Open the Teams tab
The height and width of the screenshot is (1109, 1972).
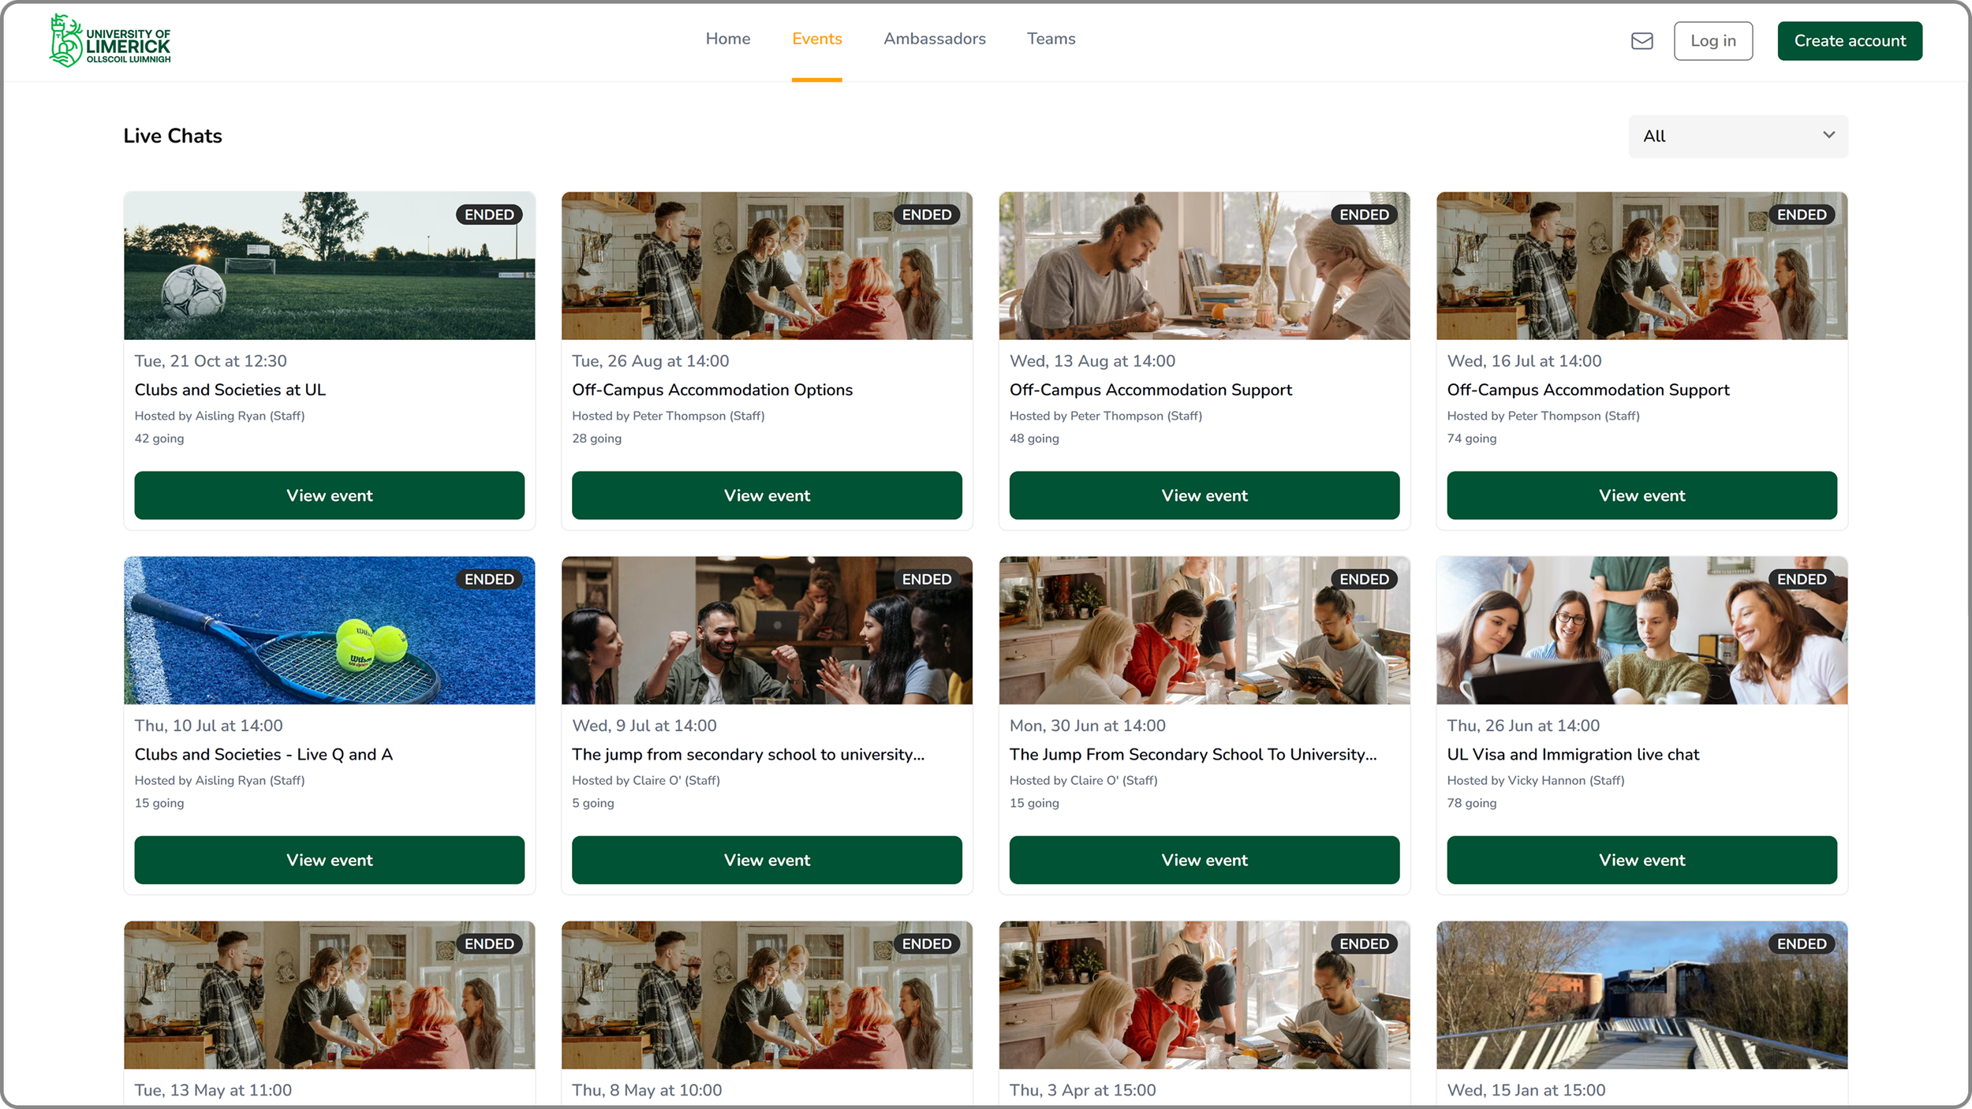(x=1050, y=39)
